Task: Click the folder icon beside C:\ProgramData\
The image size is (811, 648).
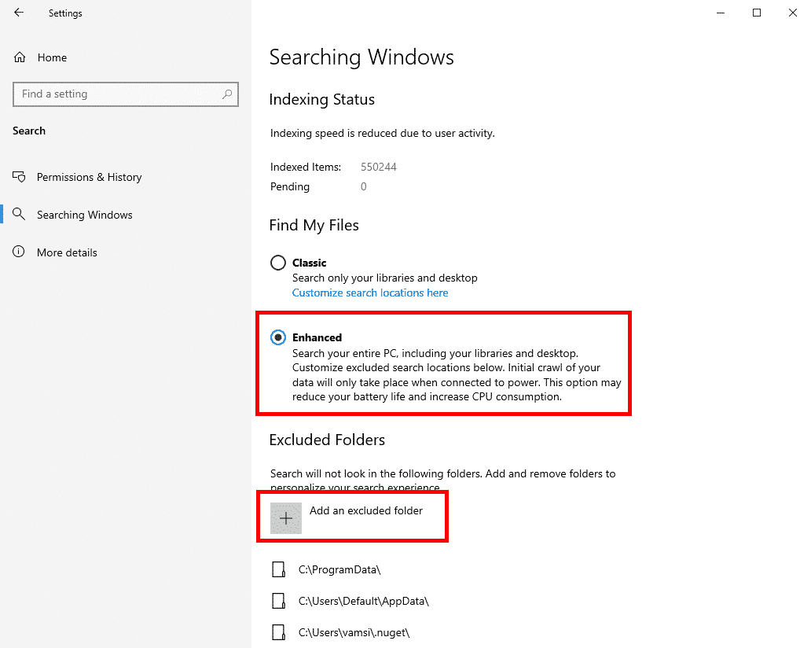Action: (x=279, y=569)
